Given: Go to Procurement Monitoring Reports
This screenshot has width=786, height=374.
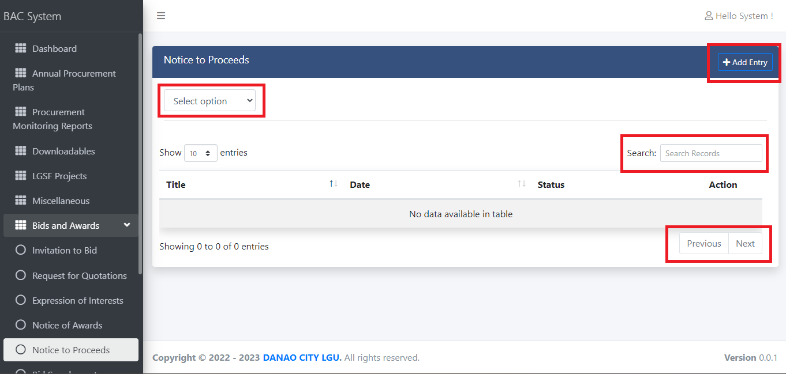Looking at the screenshot, I should point(70,119).
